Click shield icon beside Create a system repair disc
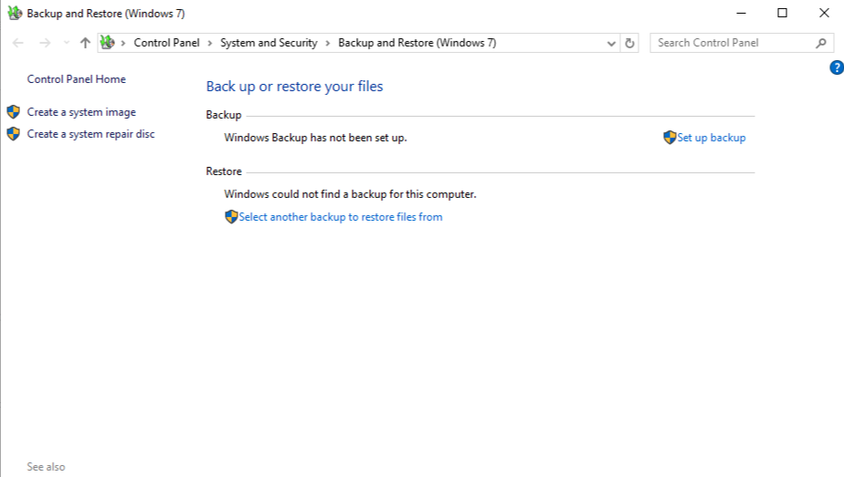The image size is (844, 477). point(14,134)
